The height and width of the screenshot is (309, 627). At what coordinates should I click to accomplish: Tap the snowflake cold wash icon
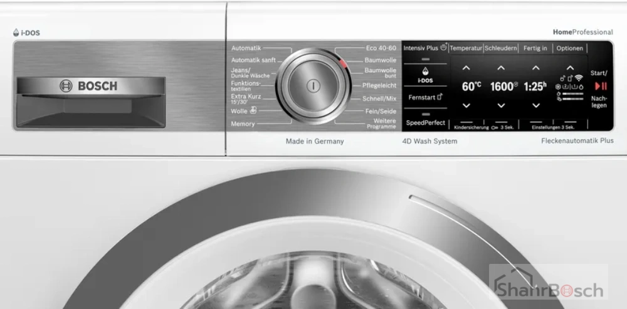558,86
